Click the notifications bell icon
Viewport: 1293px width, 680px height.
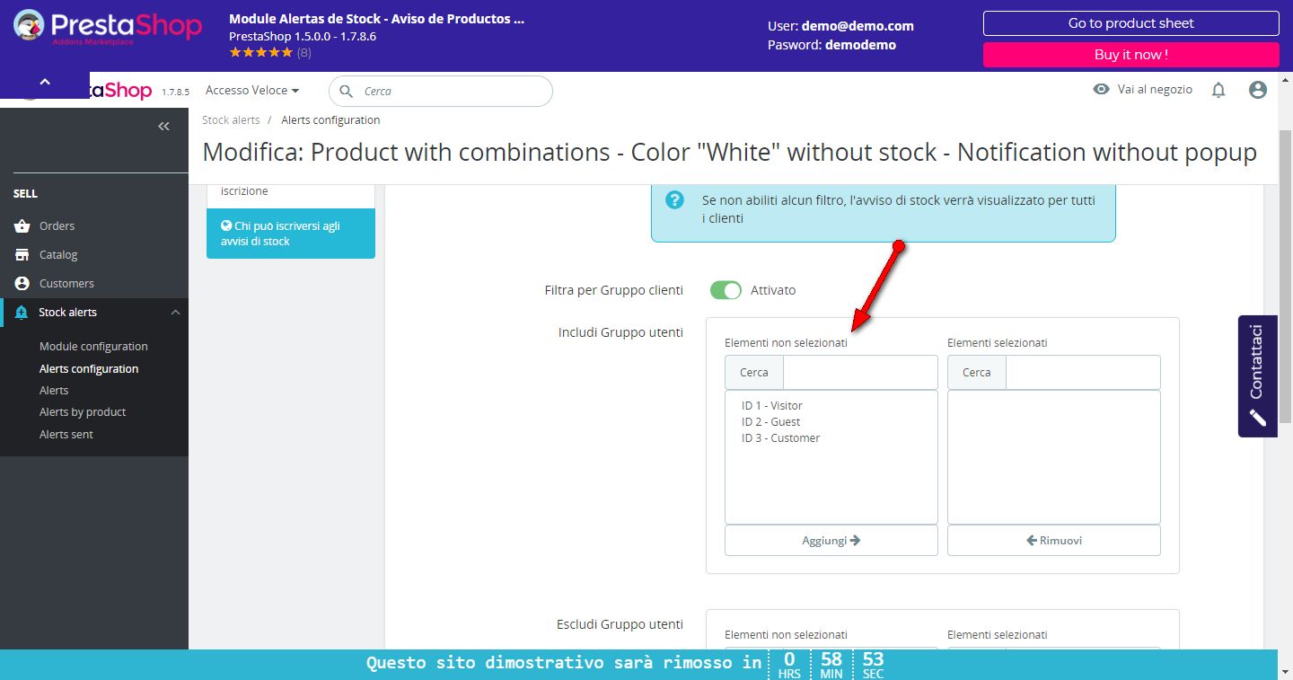click(x=1218, y=90)
